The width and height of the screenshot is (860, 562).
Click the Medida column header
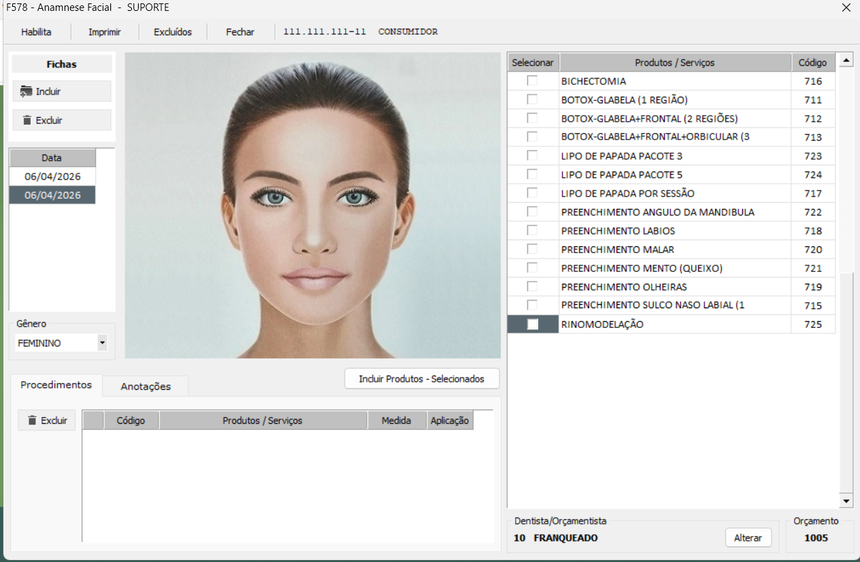(x=397, y=420)
